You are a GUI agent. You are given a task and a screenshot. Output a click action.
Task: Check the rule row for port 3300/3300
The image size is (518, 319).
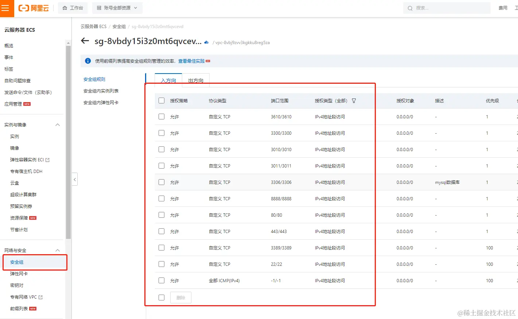pyautogui.click(x=161, y=133)
